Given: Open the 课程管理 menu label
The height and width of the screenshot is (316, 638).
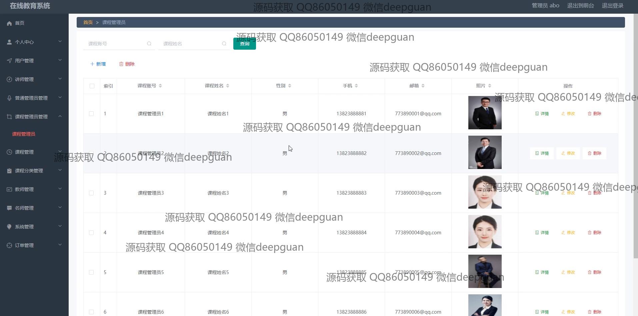Looking at the screenshot, I should [x=24, y=152].
